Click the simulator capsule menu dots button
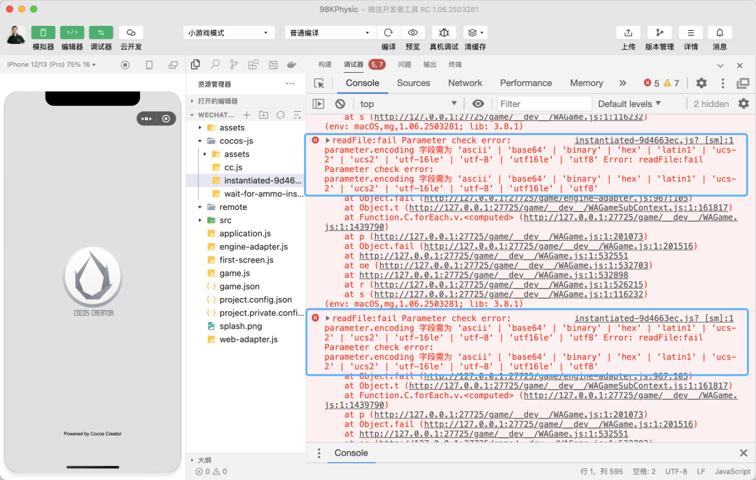This screenshot has height=480, width=756. (146, 118)
